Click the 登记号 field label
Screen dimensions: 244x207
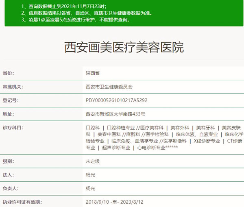11,100
